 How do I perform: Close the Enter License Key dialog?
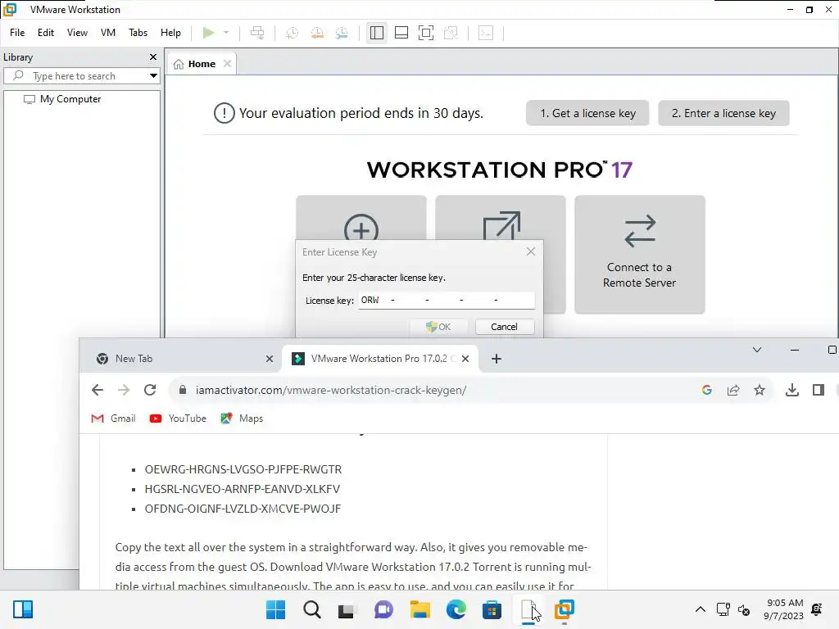click(531, 251)
